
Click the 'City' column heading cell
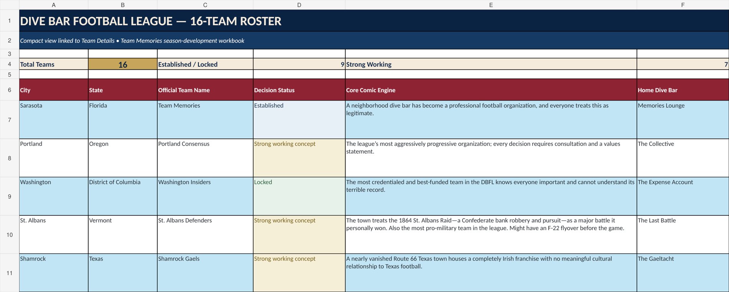click(54, 90)
